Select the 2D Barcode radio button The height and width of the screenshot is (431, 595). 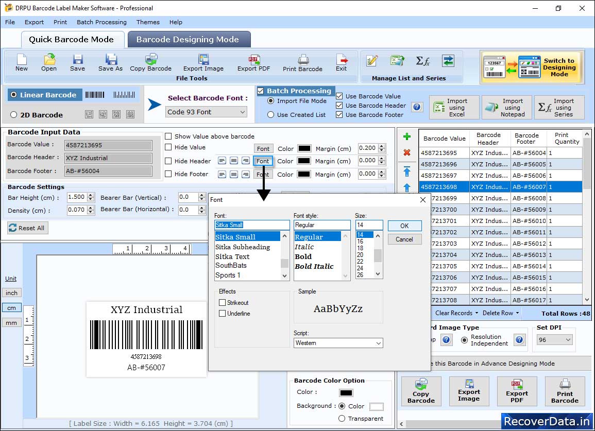pos(14,115)
